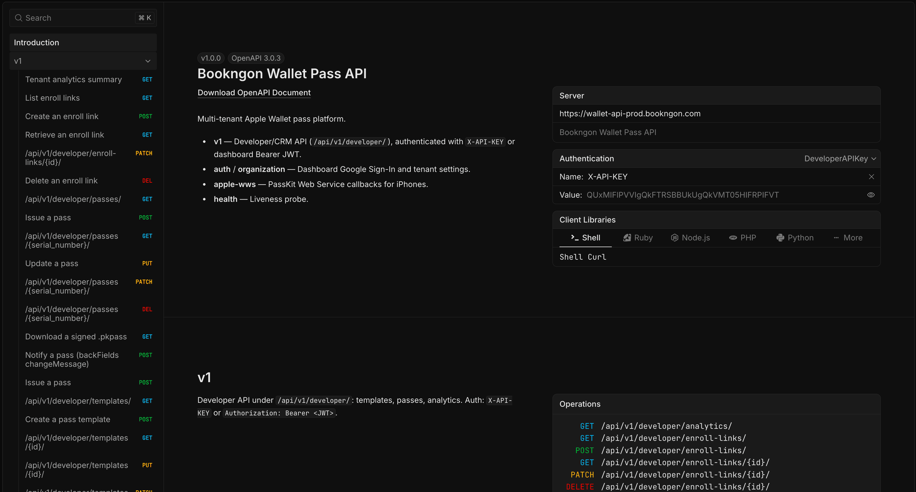Open the DeveloperAPIKey authentication dropdown
This screenshot has height=492, width=916.
840,159
